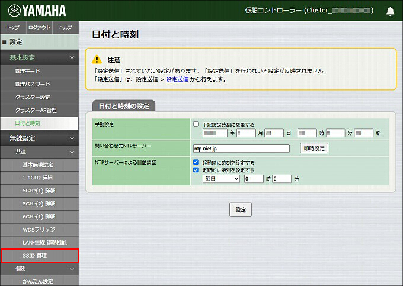The width and height of the screenshot is (403, 286).
Task: Click the manual hour input field
Action: click(x=307, y=133)
